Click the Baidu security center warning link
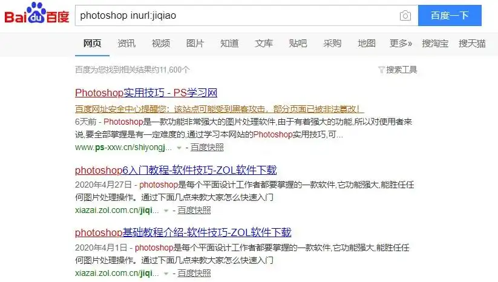This screenshot has width=498, height=282. (218, 109)
